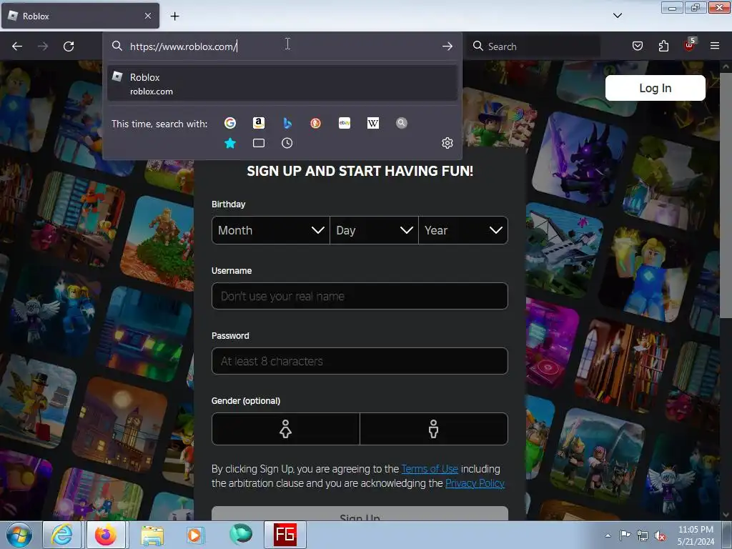
Task: Search with Amazon this time
Action: [259, 123]
